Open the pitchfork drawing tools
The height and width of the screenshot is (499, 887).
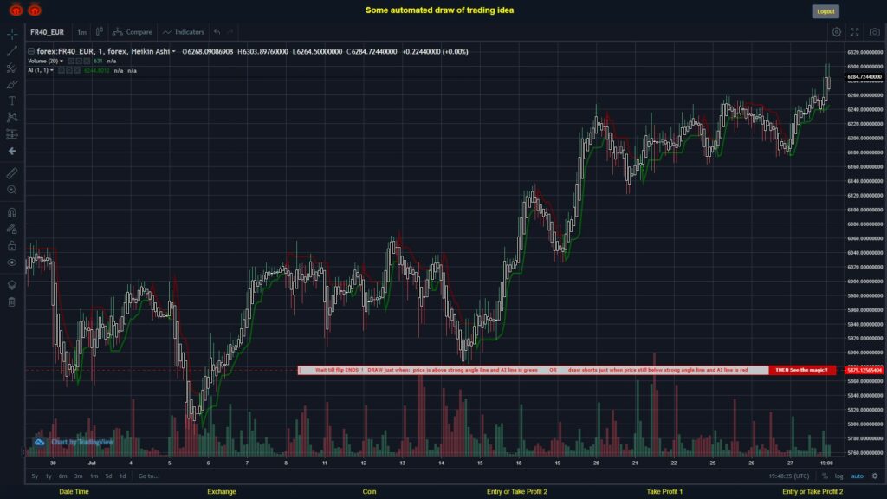[12, 68]
